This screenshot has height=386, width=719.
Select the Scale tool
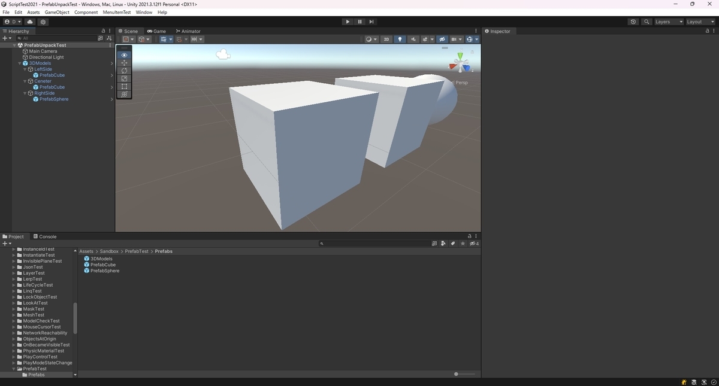point(124,78)
